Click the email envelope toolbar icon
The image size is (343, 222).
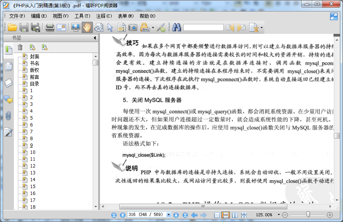point(61,27)
